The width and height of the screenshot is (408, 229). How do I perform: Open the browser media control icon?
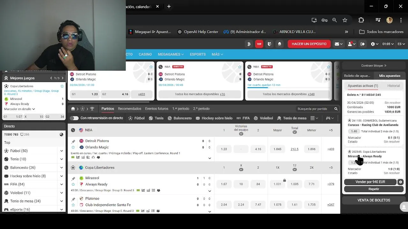[378, 20]
